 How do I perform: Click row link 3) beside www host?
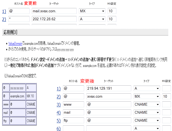tap(58, 105)
